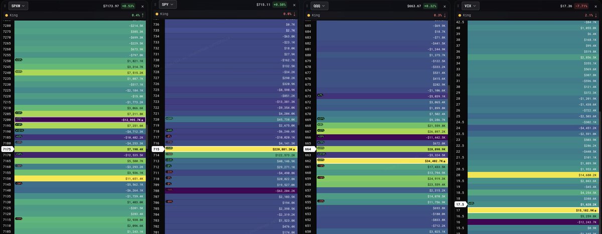602x234 pixels.
Task: Click the dark -$12,243.7K bar in VIX
Action: [533, 222]
